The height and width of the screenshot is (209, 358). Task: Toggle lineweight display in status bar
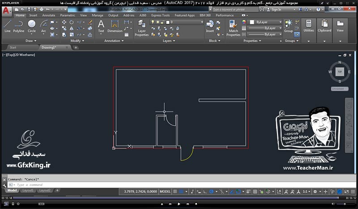click(x=248, y=192)
